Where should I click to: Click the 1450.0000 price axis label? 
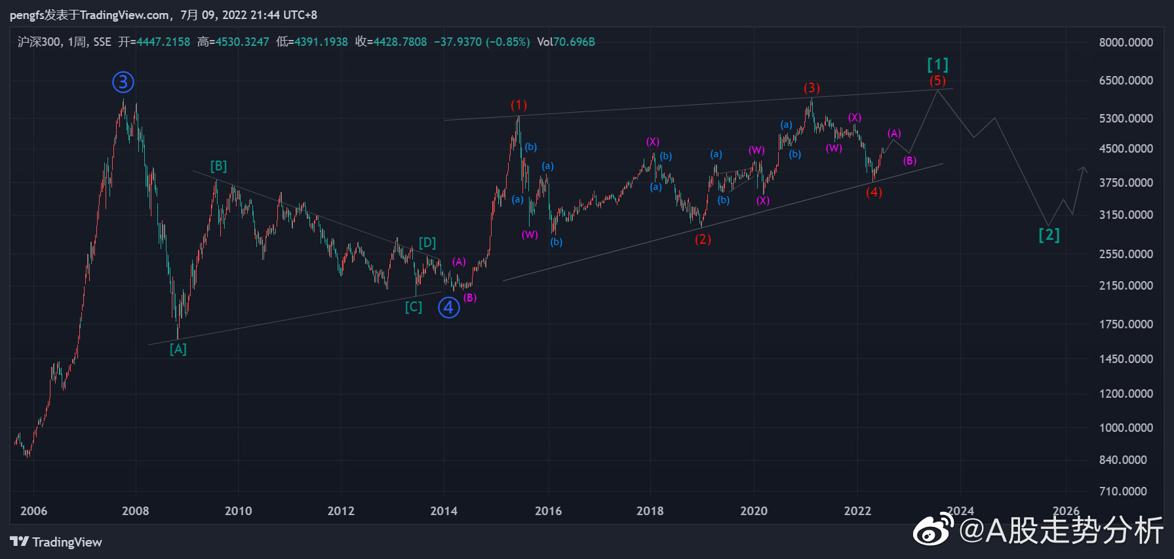tap(1126, 359)
